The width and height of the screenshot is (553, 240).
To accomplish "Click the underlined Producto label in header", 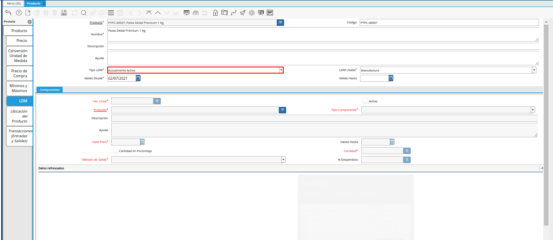I will [96, 22].
